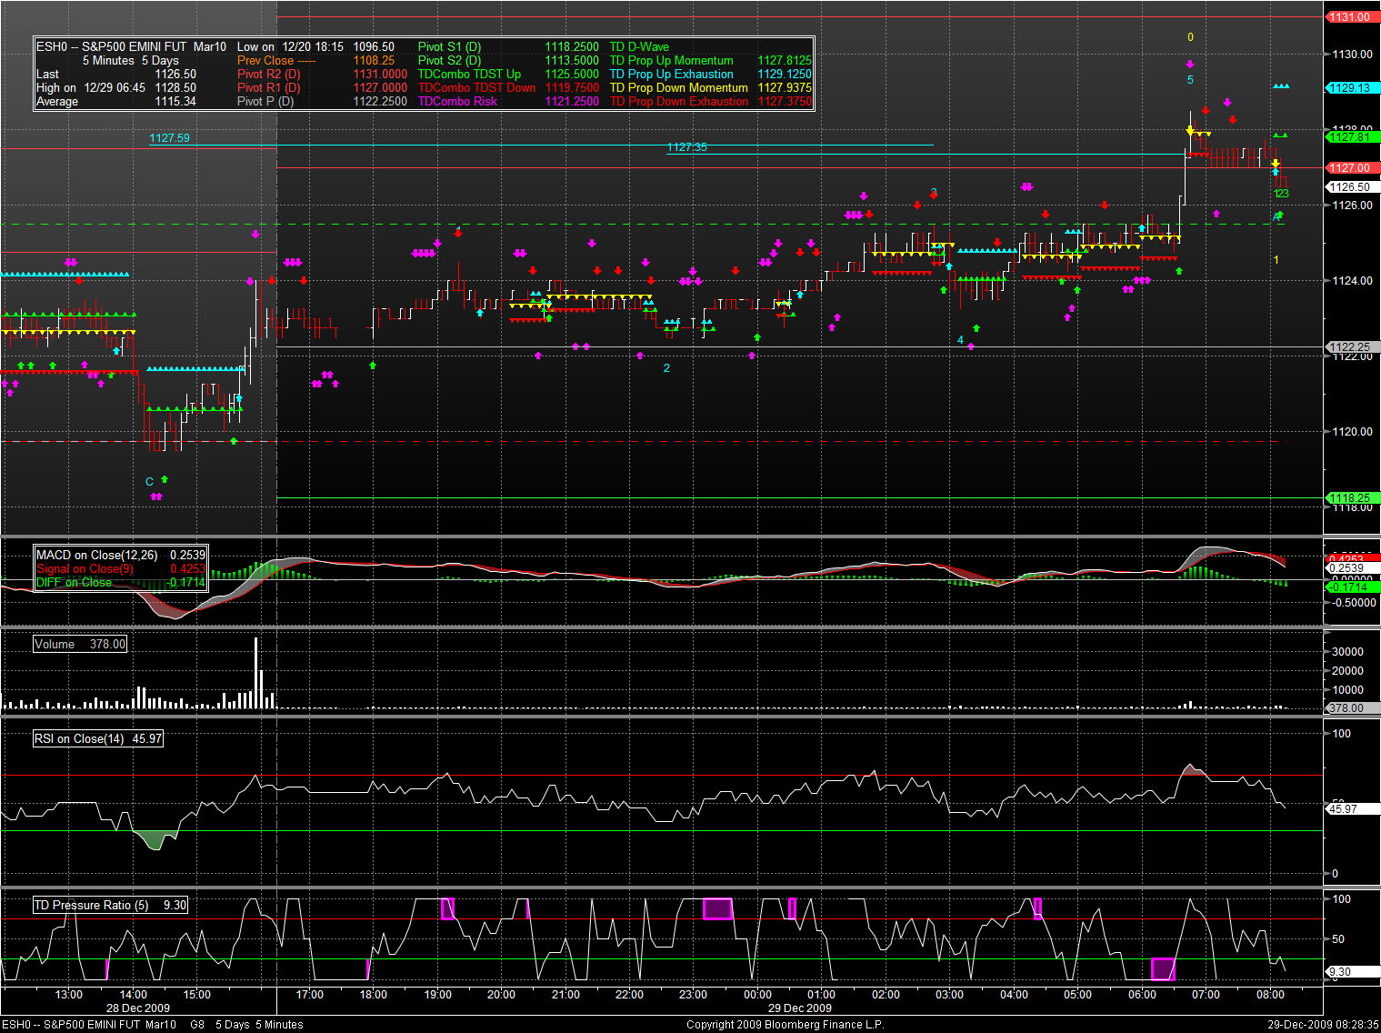1381x1033 pixels.
Task: Select the DIFF on Close legend entry
Action: 74,583
